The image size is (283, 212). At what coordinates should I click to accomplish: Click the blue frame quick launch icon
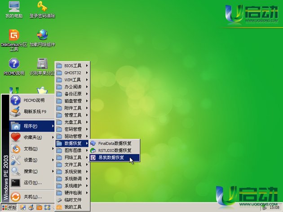click(x=47, y=208)
